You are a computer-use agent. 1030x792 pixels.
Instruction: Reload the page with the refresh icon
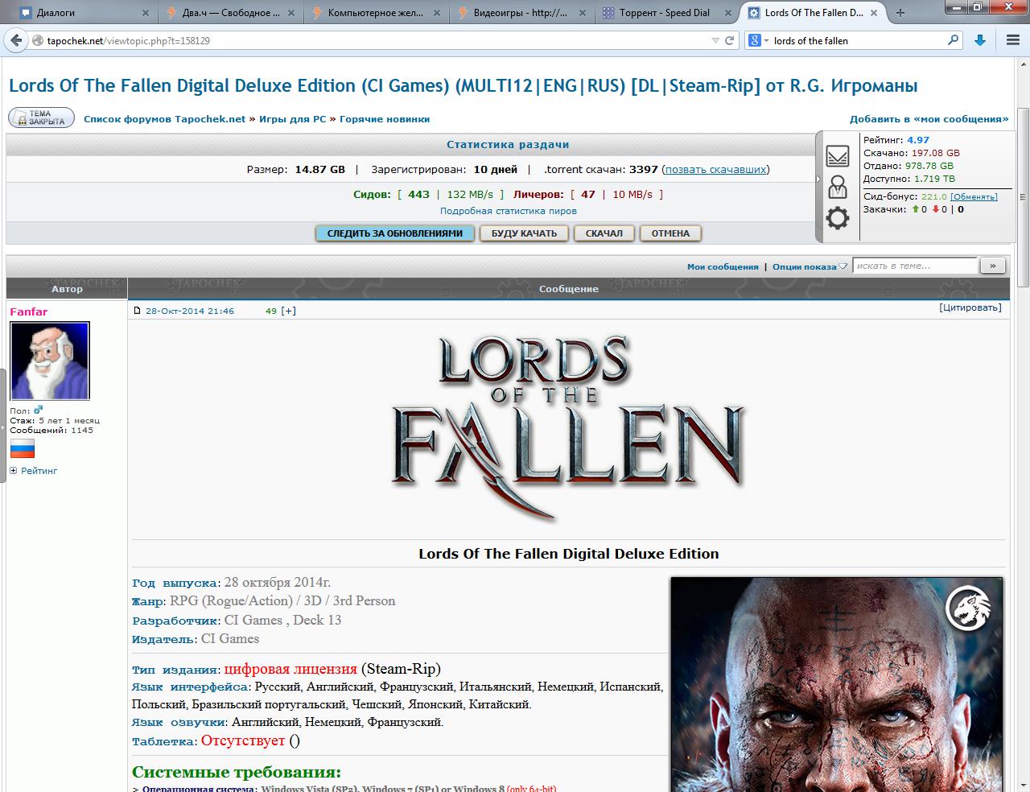[x=730, y=40]
